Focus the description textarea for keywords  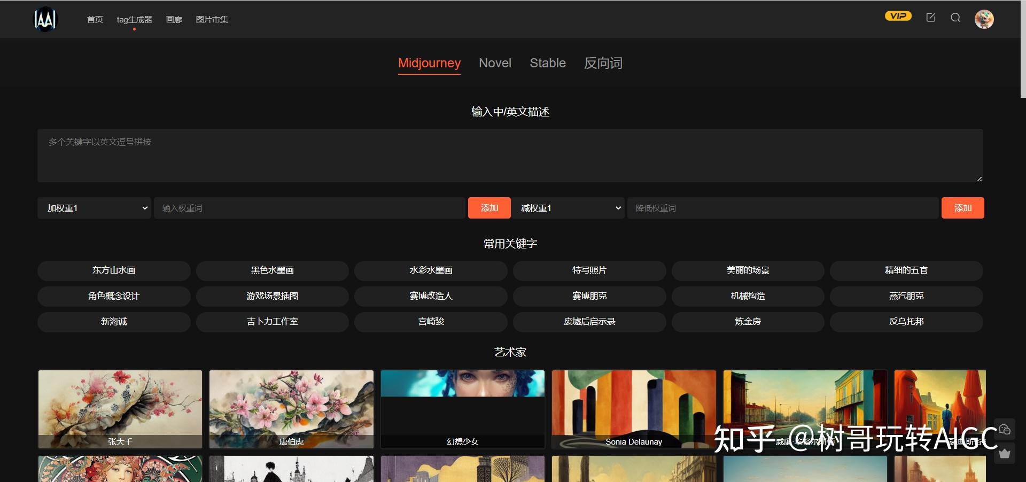coord(510,156)
